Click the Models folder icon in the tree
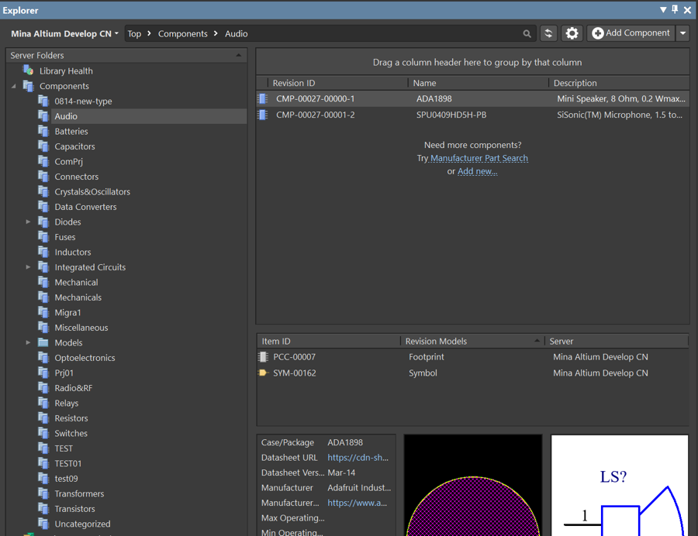 pos(43,342)
